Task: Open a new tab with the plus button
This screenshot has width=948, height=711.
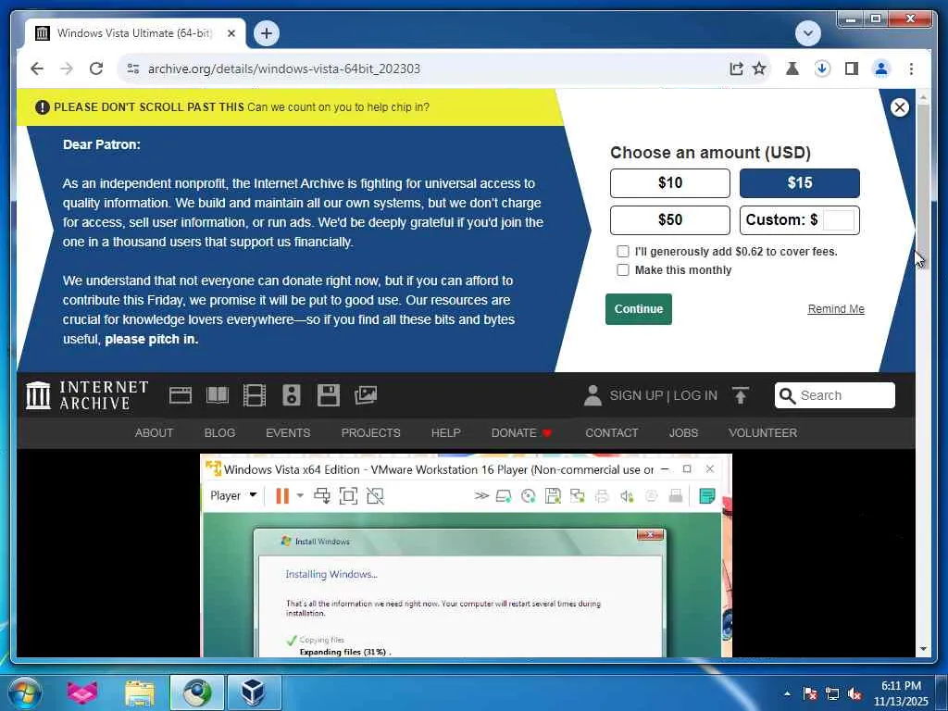Action: (267, 33)
